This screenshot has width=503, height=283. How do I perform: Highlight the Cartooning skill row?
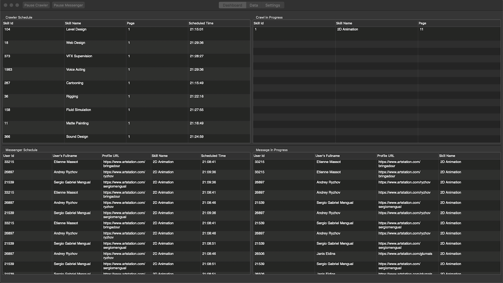[75, 83]
